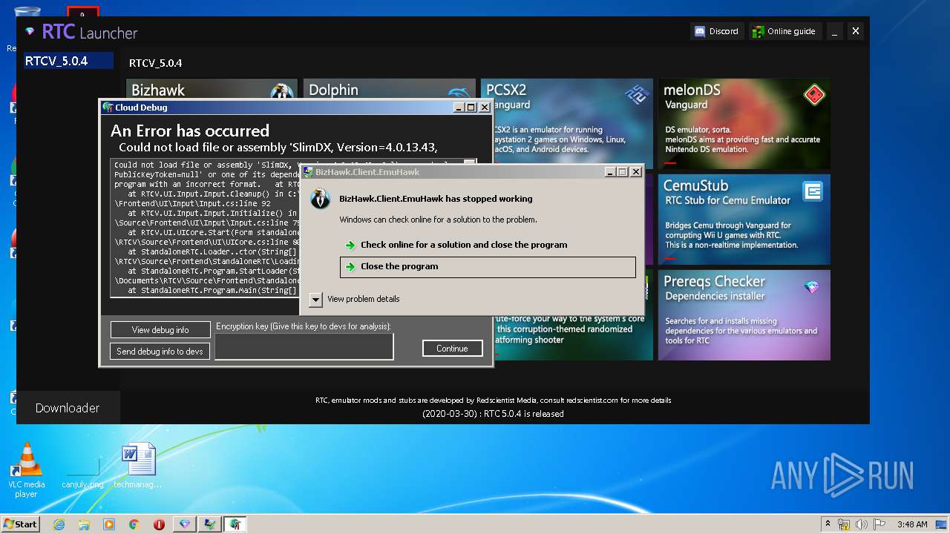
Task: Open the Prereqs Checker card
Action: 744,315
